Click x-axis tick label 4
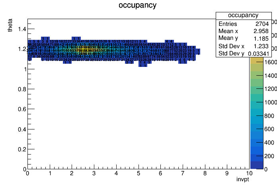277x188 pixels. 116,173
